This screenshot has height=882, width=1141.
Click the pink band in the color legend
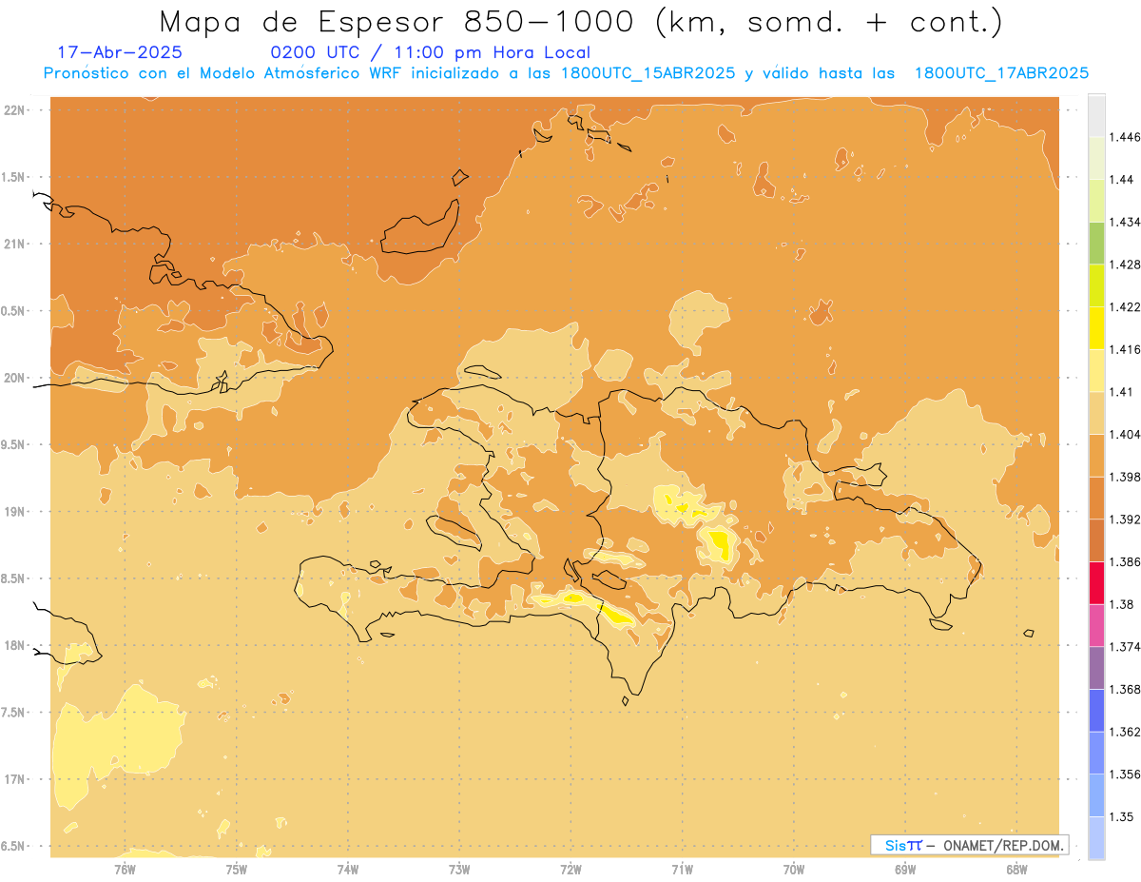coord(1096,625)
